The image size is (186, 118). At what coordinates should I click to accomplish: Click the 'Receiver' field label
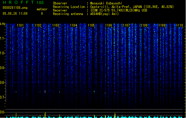point(60,10)
